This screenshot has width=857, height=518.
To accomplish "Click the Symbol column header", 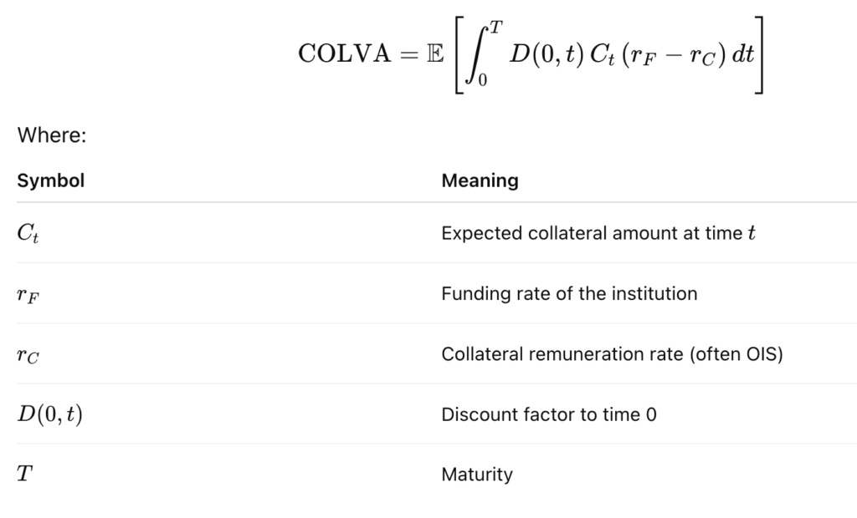I will 50,180.
